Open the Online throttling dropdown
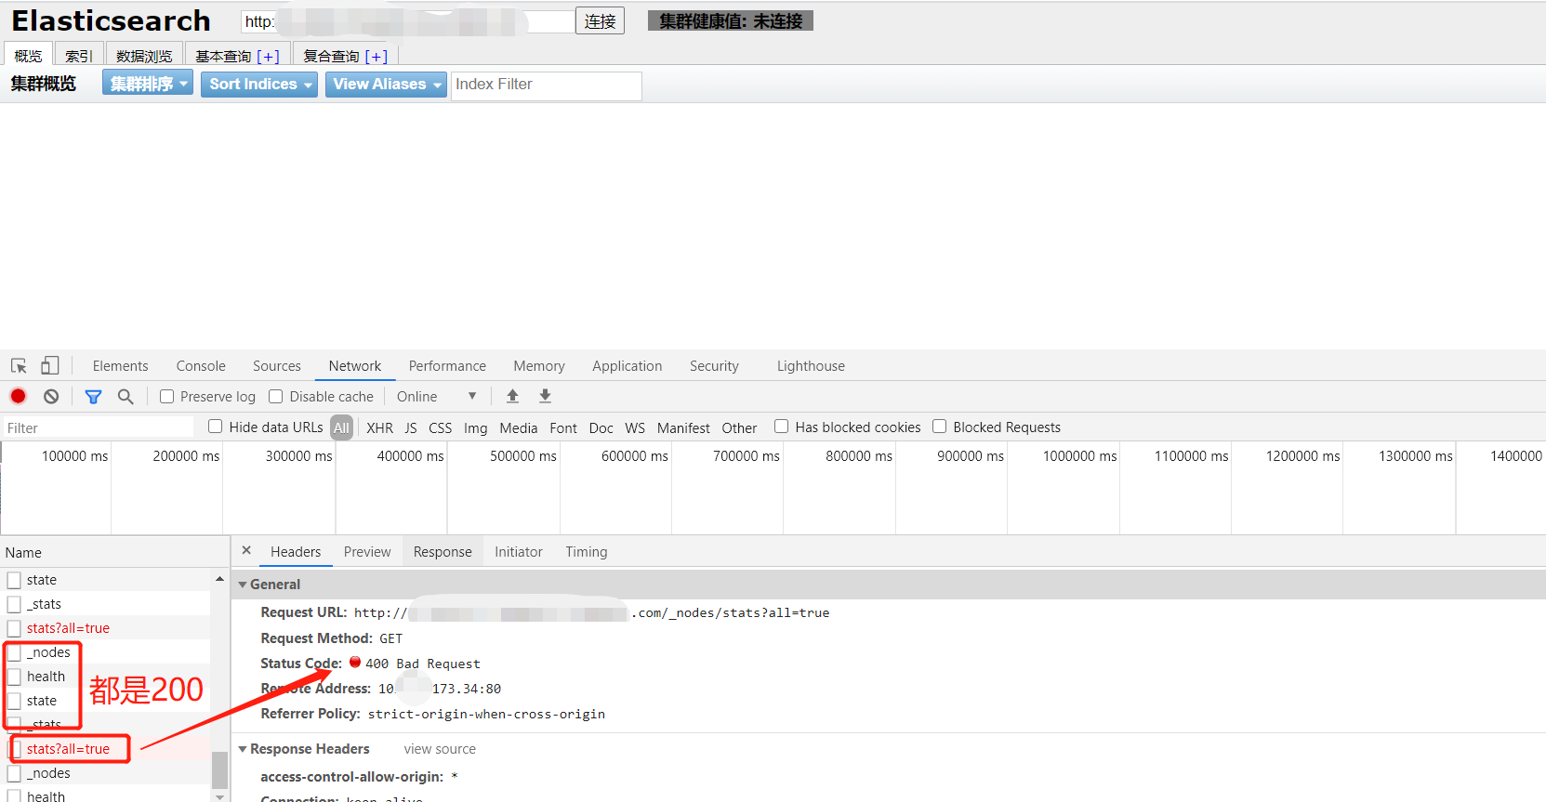1546x802 pixels. 437,397
